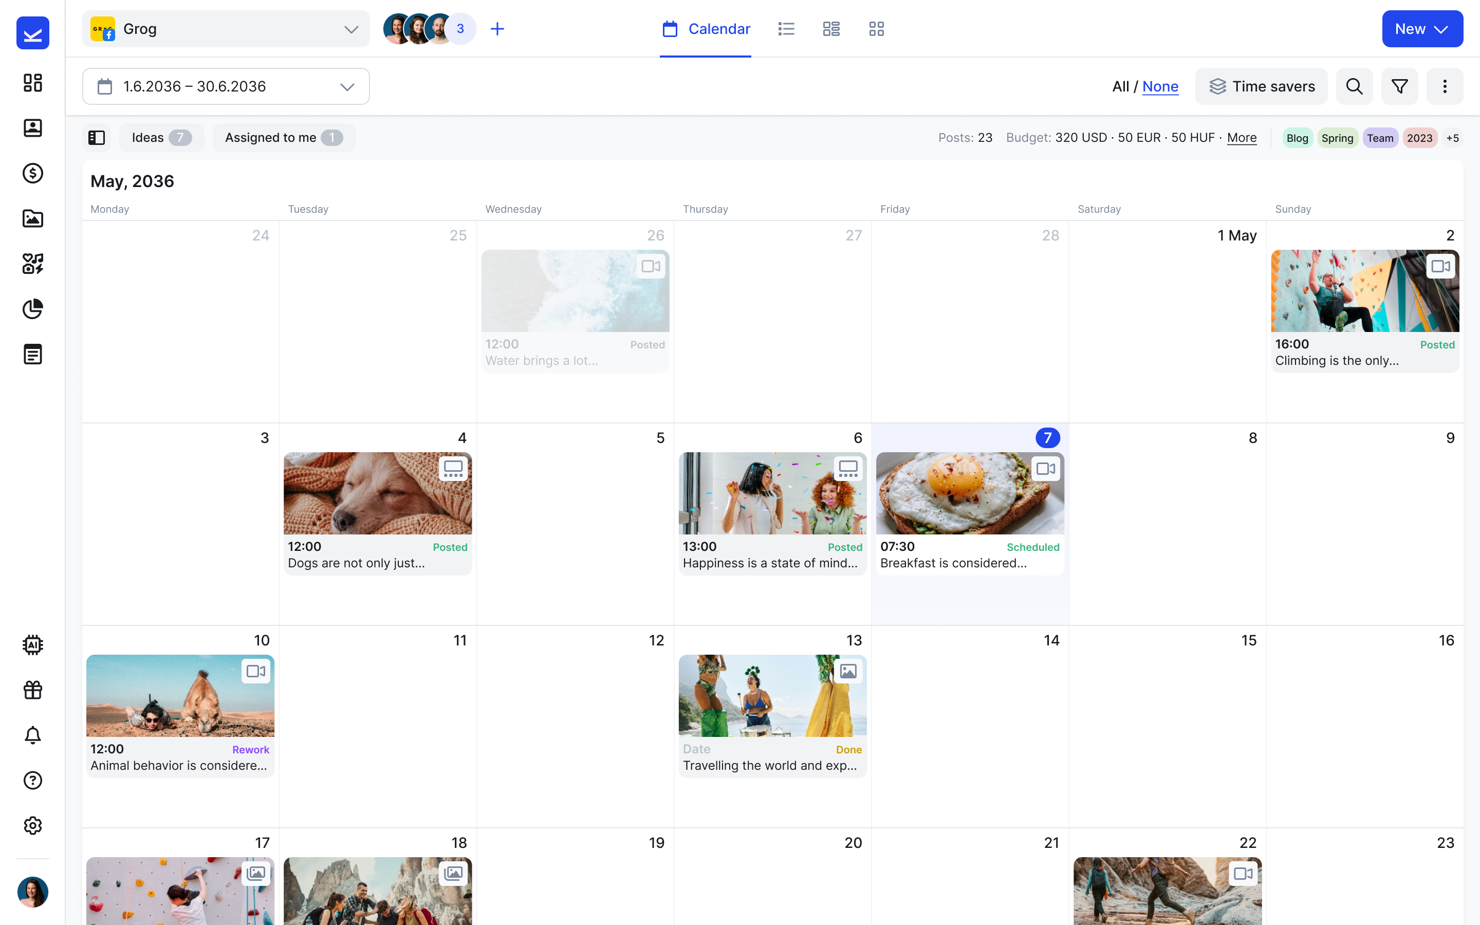This screenshot has height=925, width=1480.
Task: Open the filter funnel icon
Action: coord(1399,86)
